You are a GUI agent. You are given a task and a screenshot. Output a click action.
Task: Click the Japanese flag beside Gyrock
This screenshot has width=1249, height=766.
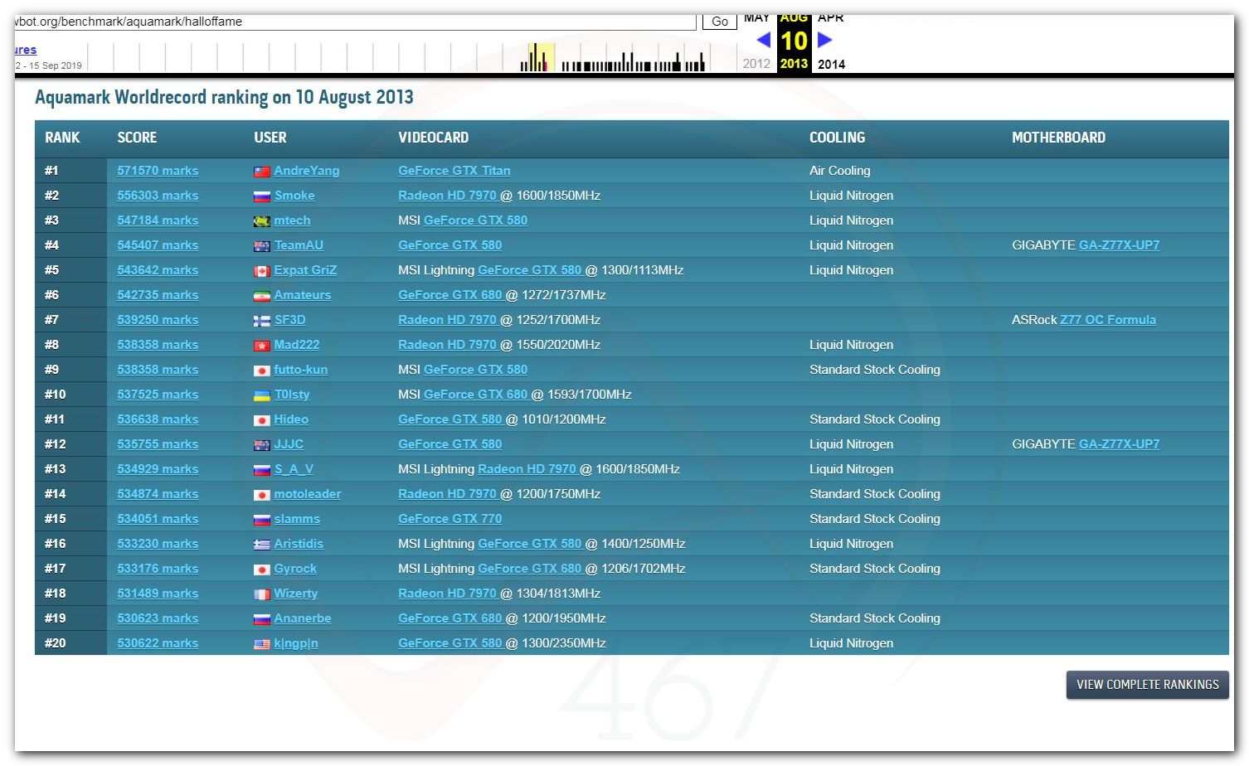pyautogui.click(x=261, y=570)
